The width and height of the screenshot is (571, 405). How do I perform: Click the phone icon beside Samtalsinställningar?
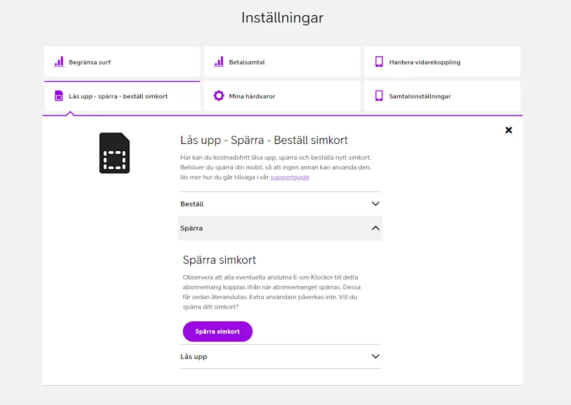click(x=379, y=96)
